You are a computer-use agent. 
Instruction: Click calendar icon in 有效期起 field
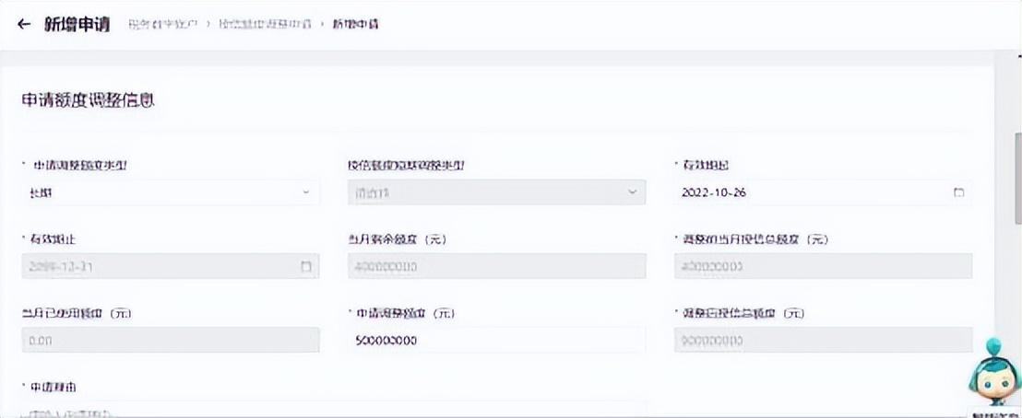tap(958, 192)
